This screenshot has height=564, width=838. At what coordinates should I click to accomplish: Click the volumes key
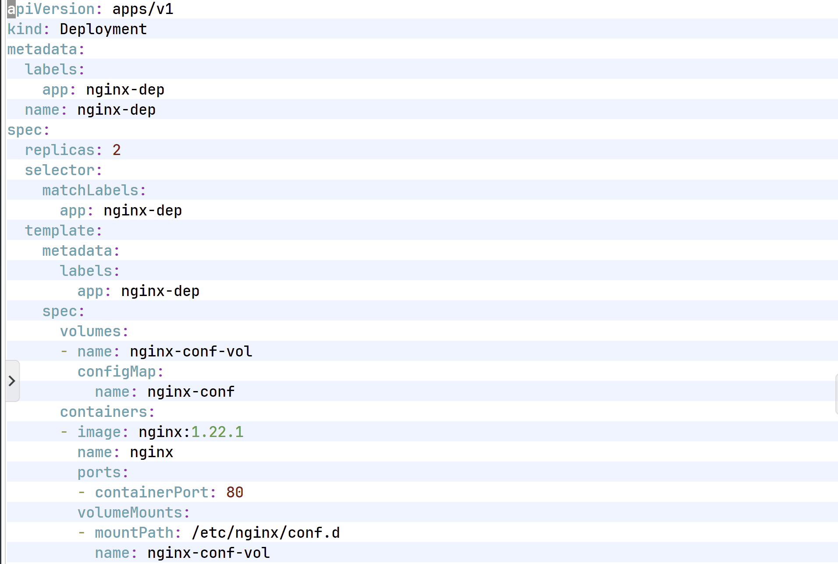(x=90, y=331)
